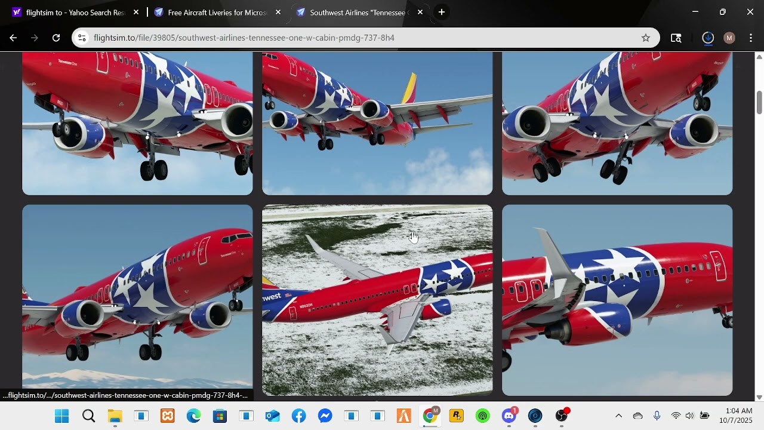This screenshot has width=764, height=430.
Task: Show hidden system tray icons
Action: [x=618, y=416]
